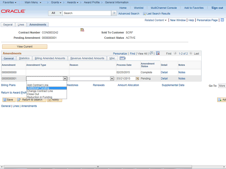This screenshot has width=226, height=169.
Task: Expand the Grants breadcrumb menu
Action: point(56,2)
